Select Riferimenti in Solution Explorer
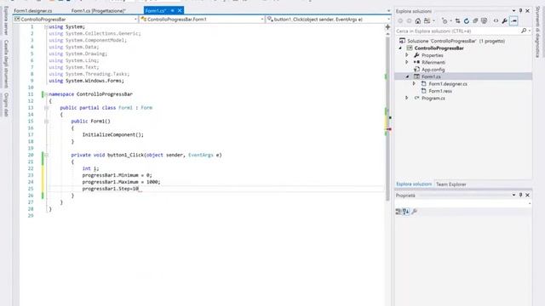This screenshot has width=545, height=306. [433, 62]
